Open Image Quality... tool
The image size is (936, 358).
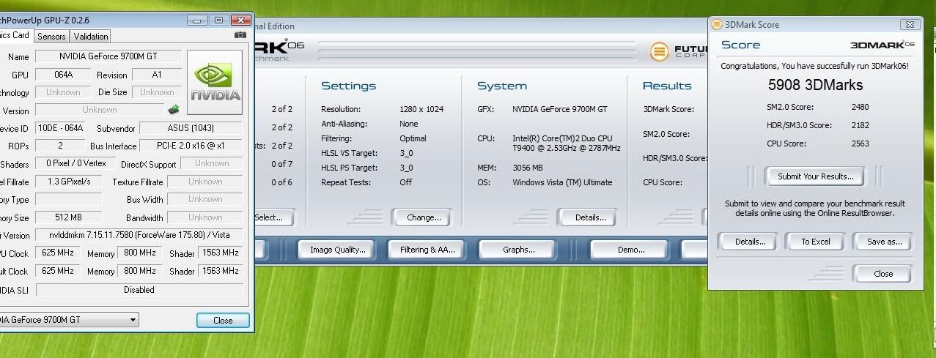pyautogui.click(x=337, y=250)
